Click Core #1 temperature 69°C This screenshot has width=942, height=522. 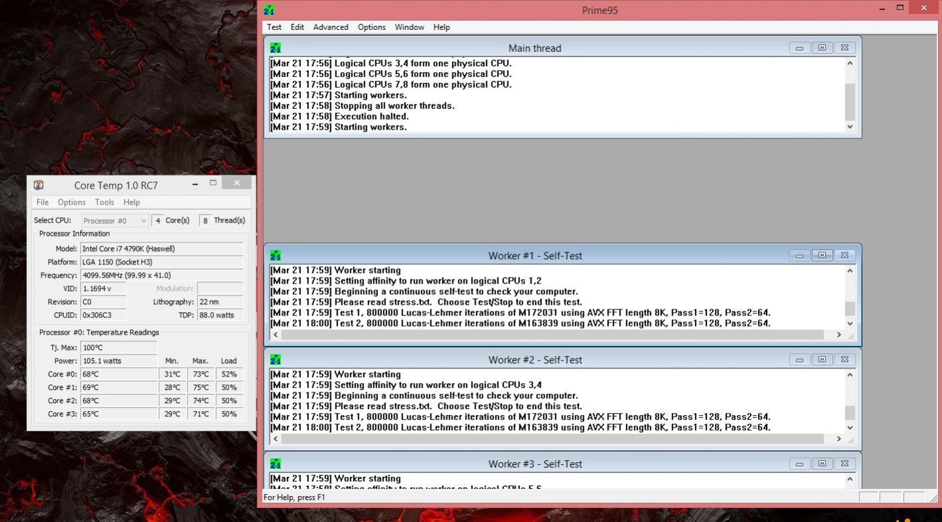coord(118,387)
